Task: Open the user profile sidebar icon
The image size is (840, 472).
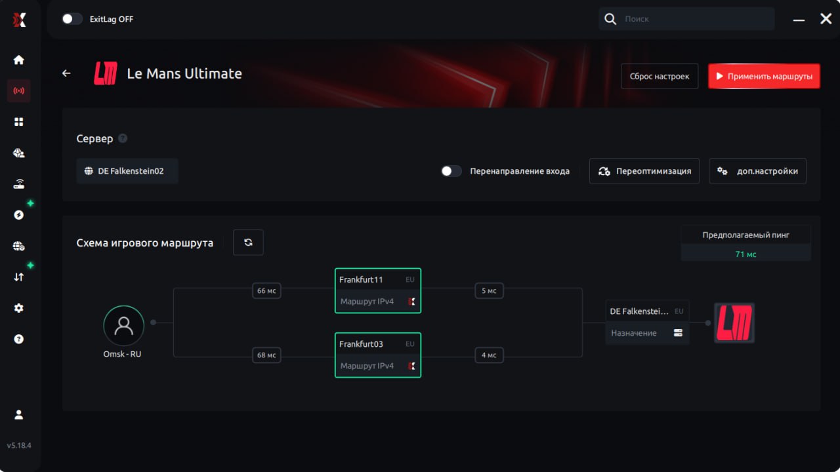Action: tap(19, 414)
